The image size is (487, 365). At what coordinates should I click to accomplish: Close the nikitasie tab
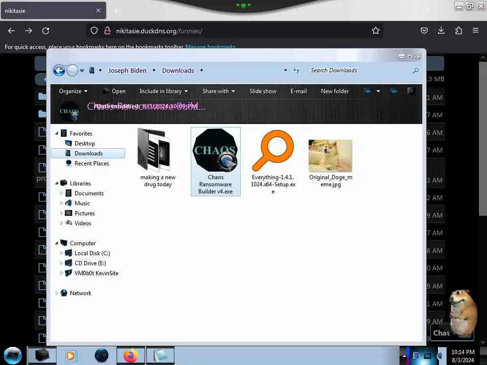point(98,10)
